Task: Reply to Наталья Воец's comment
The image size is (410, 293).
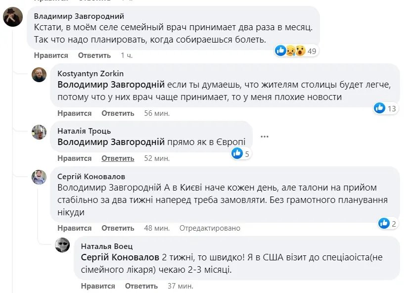Action: click(141, 286)
